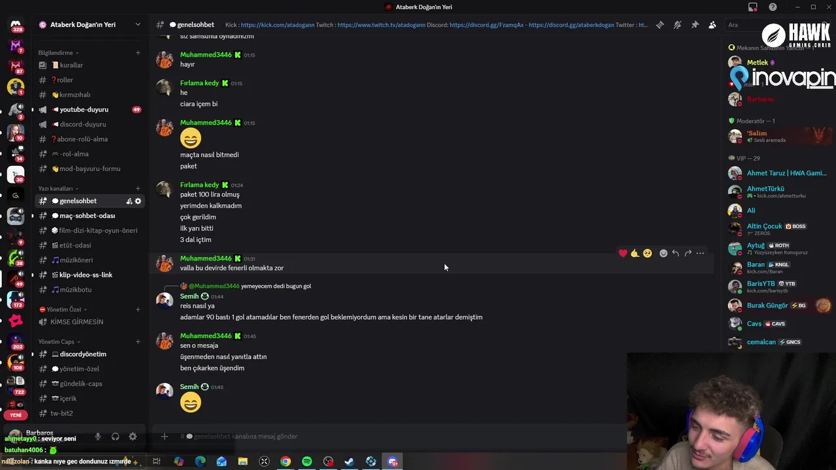Open Semih's profile from 01:44 message

coord(189,296)
